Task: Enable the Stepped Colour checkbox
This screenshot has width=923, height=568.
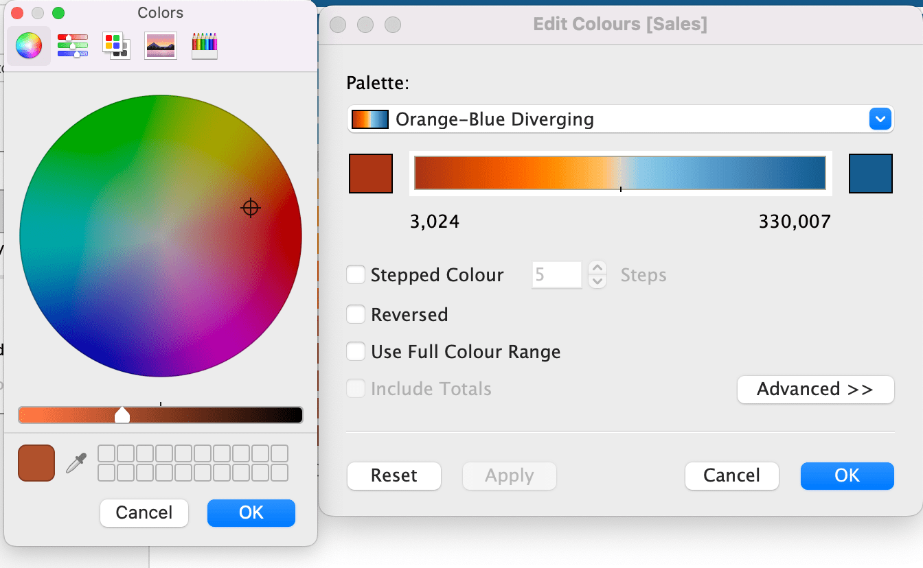Action: pos(356,275)
